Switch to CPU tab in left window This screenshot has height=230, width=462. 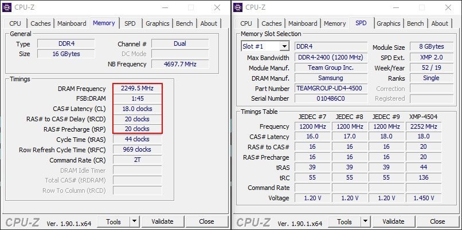click(15, 23)
